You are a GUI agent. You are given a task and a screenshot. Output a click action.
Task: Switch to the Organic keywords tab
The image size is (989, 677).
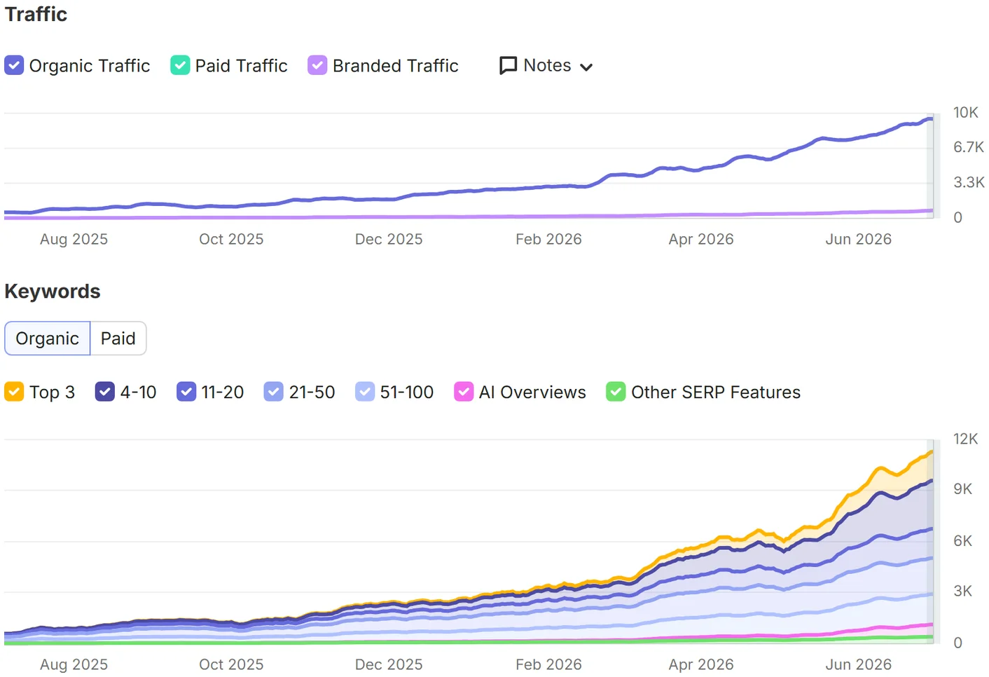point(48,338)
